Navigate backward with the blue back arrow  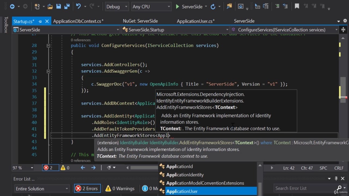12,7
